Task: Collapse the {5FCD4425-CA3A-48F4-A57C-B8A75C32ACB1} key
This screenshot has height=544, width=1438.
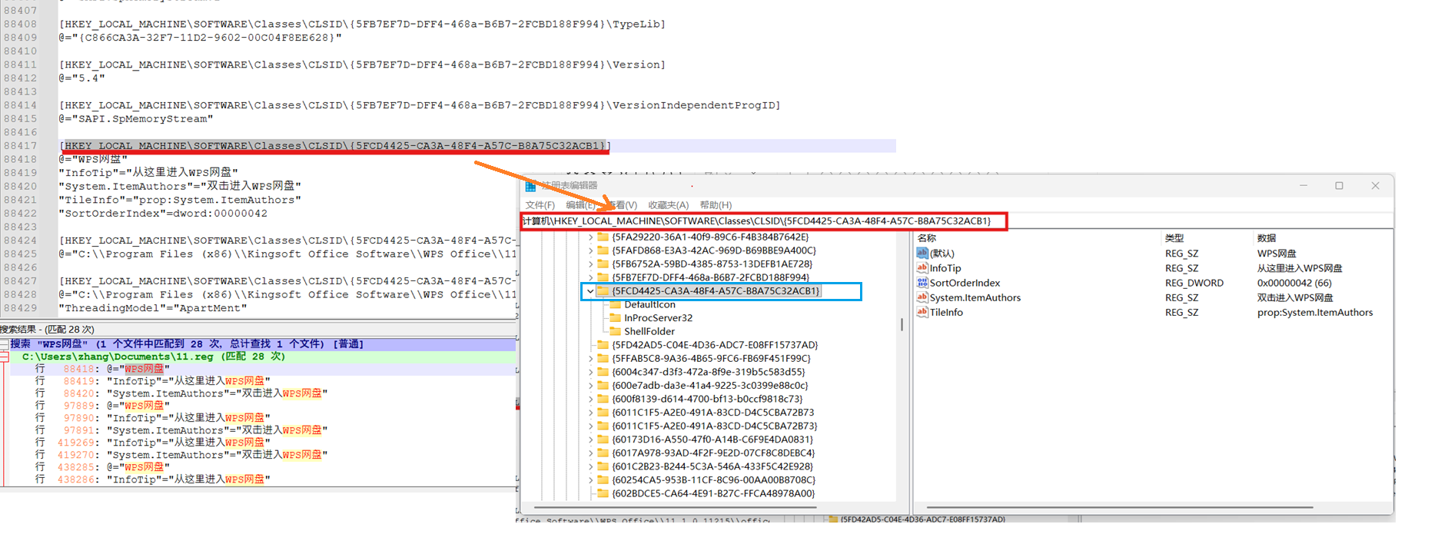Action: (589, 291)
